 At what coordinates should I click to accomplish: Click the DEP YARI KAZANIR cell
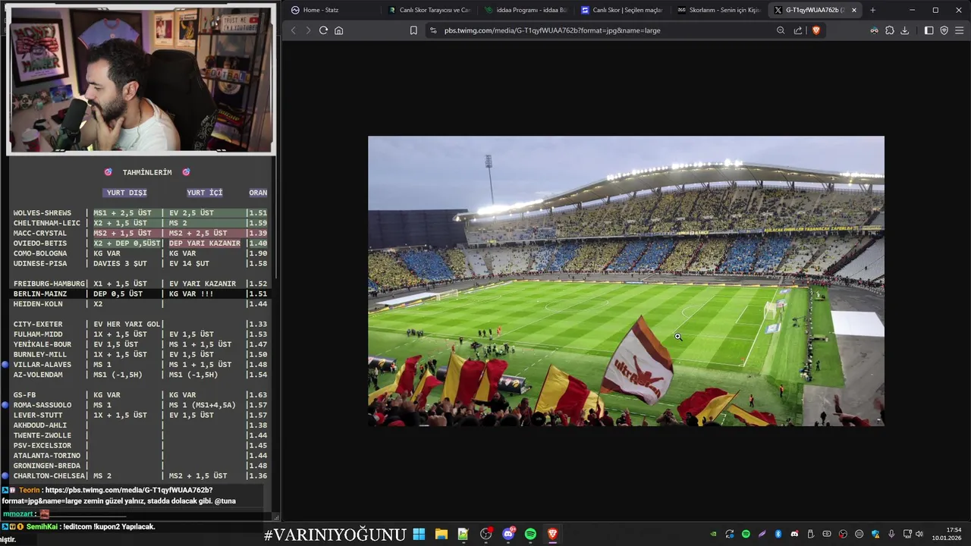pyautogui.click(x=205, y=243)
